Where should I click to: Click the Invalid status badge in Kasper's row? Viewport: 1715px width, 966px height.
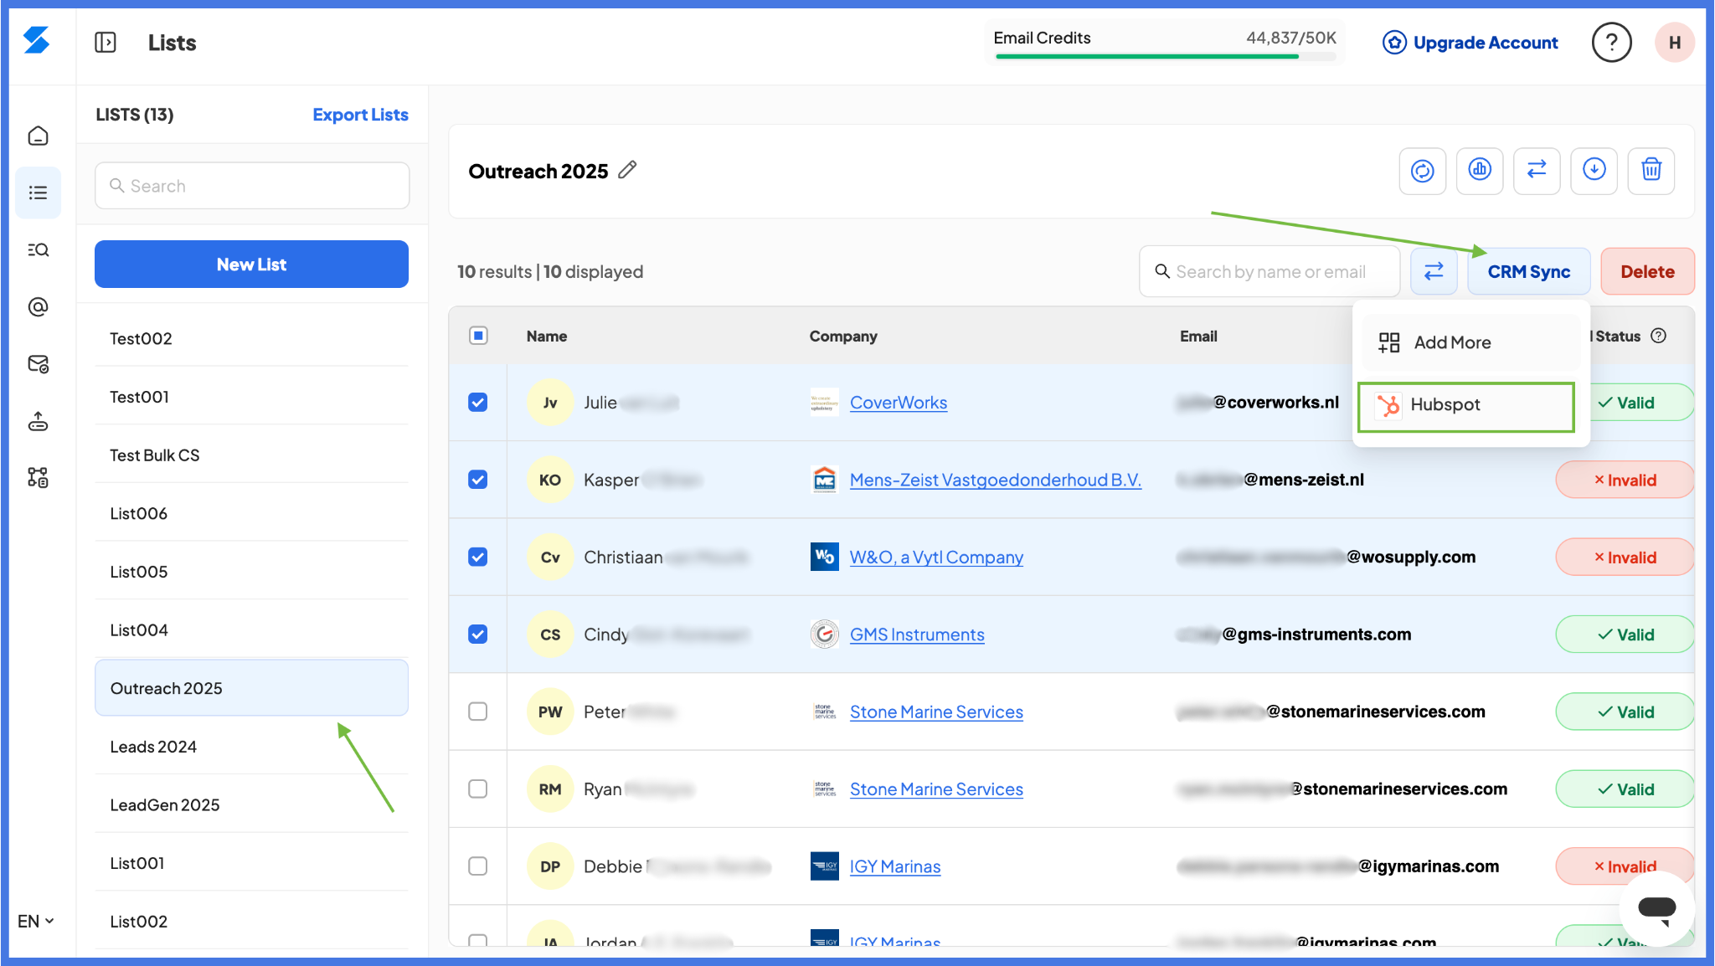[x=1625, y=480]
